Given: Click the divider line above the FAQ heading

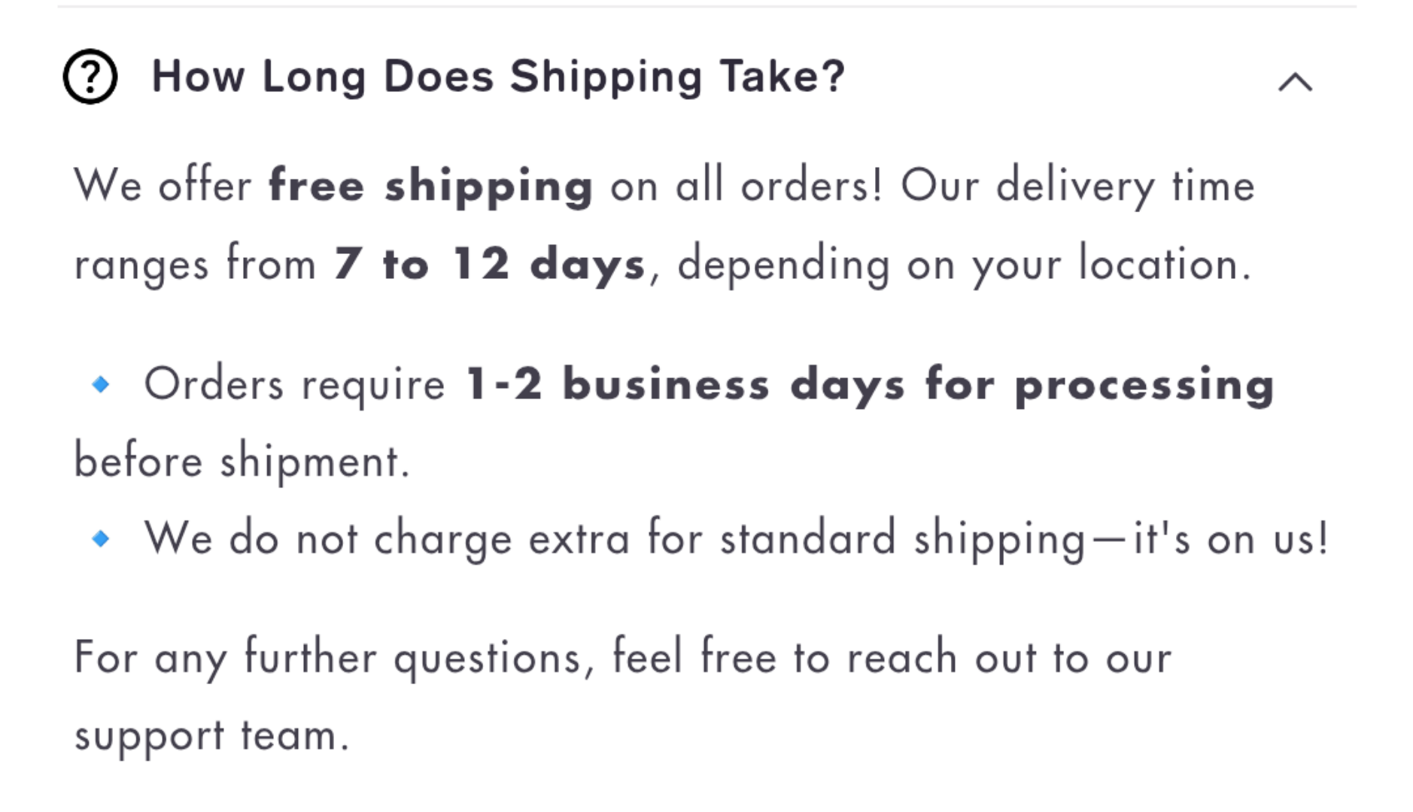Looking at the screenshot, I should 706,6.
